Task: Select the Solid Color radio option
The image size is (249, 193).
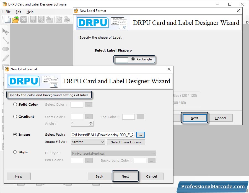Action: pyautogui.click(x=15, y=104)
